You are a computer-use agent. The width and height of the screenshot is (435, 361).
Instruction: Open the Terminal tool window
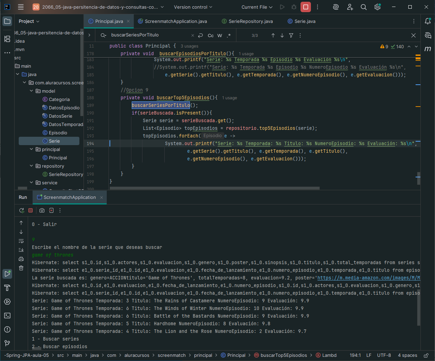click(7, 316)
